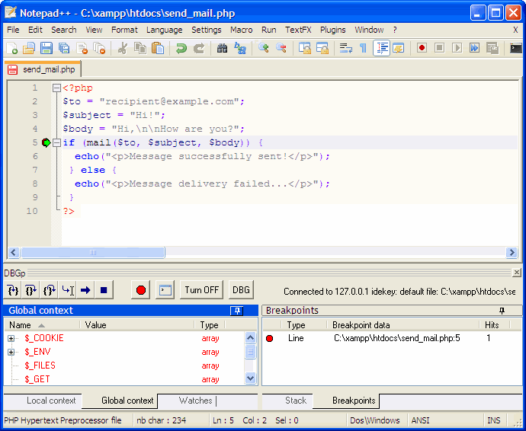Image resolution: width=526 pixels, height=431 pixels.
Task: Switch to the Watches tab
Action: 195,401
